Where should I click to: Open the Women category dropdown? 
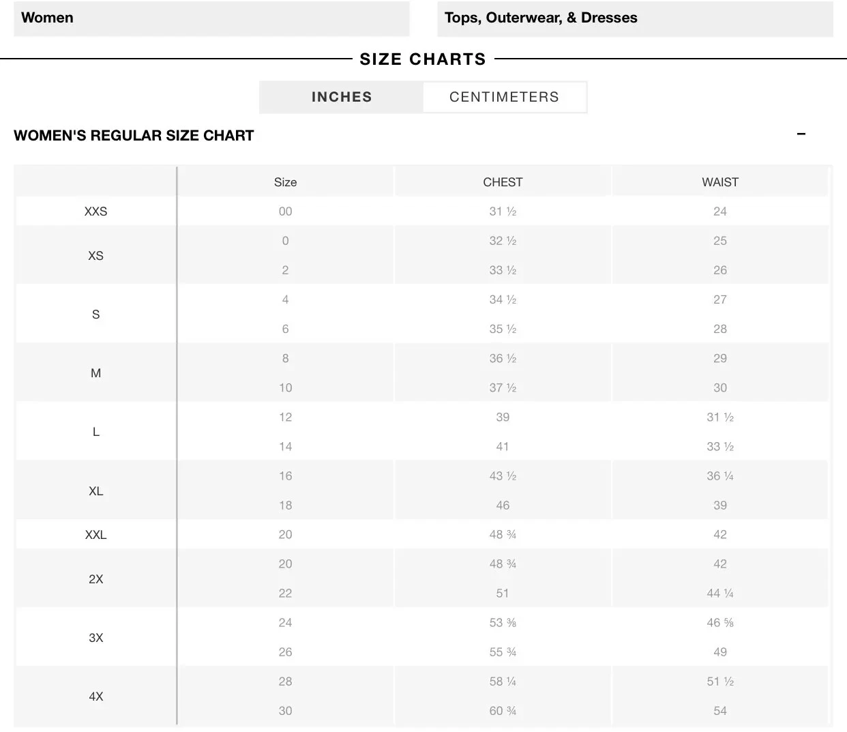(x=211, y=18)
